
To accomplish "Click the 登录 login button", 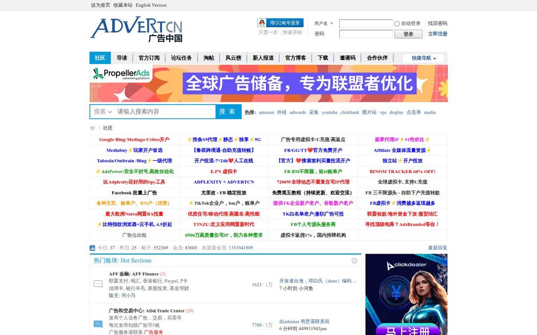I will [408, 34].
